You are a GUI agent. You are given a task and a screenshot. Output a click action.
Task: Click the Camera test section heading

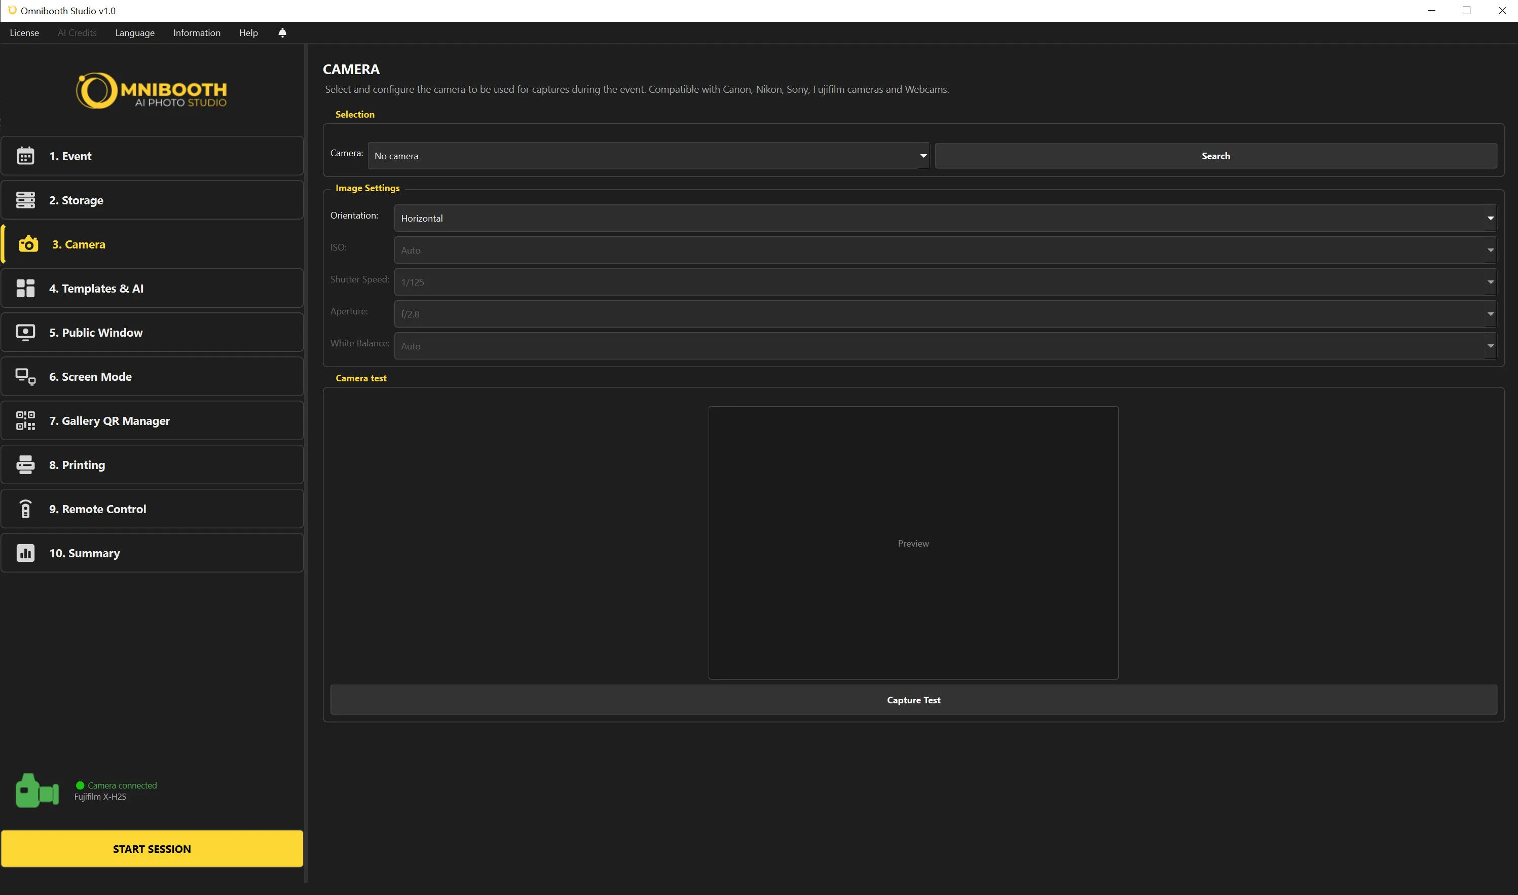361,378
